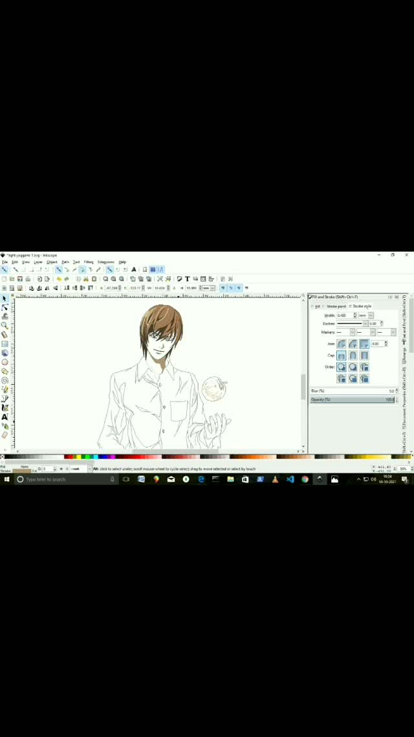Step the miter limit spinner
The width and height of the screenshot is (414, 737).
tap(386, 344)
